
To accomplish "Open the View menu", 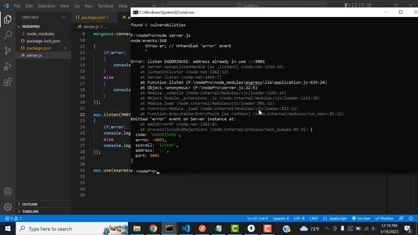I will coord(65,6).
